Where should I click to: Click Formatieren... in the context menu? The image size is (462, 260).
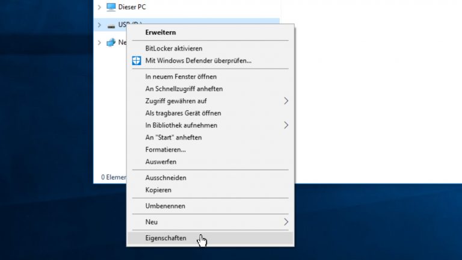pos(165,150)
